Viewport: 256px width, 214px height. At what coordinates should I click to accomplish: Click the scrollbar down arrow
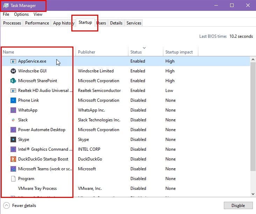click(253, 194)
